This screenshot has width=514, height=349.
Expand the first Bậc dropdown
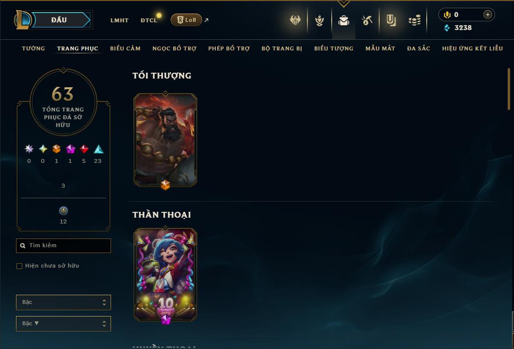[x=63, y=302]
